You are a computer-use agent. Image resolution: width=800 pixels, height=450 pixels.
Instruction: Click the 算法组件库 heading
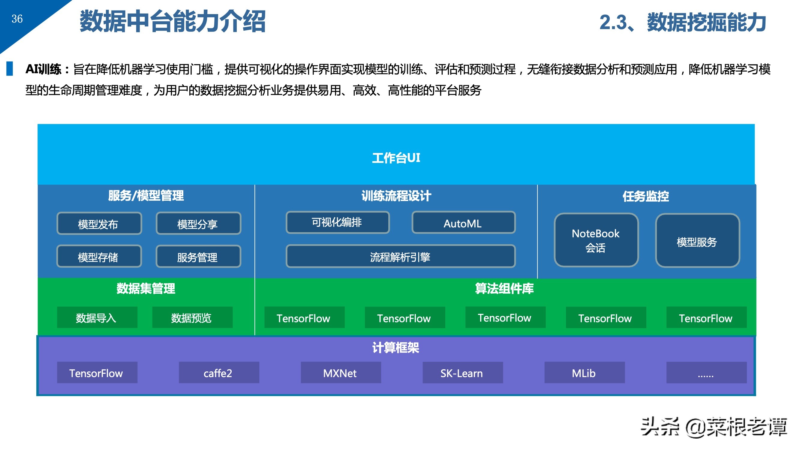(x=504, y=289)
